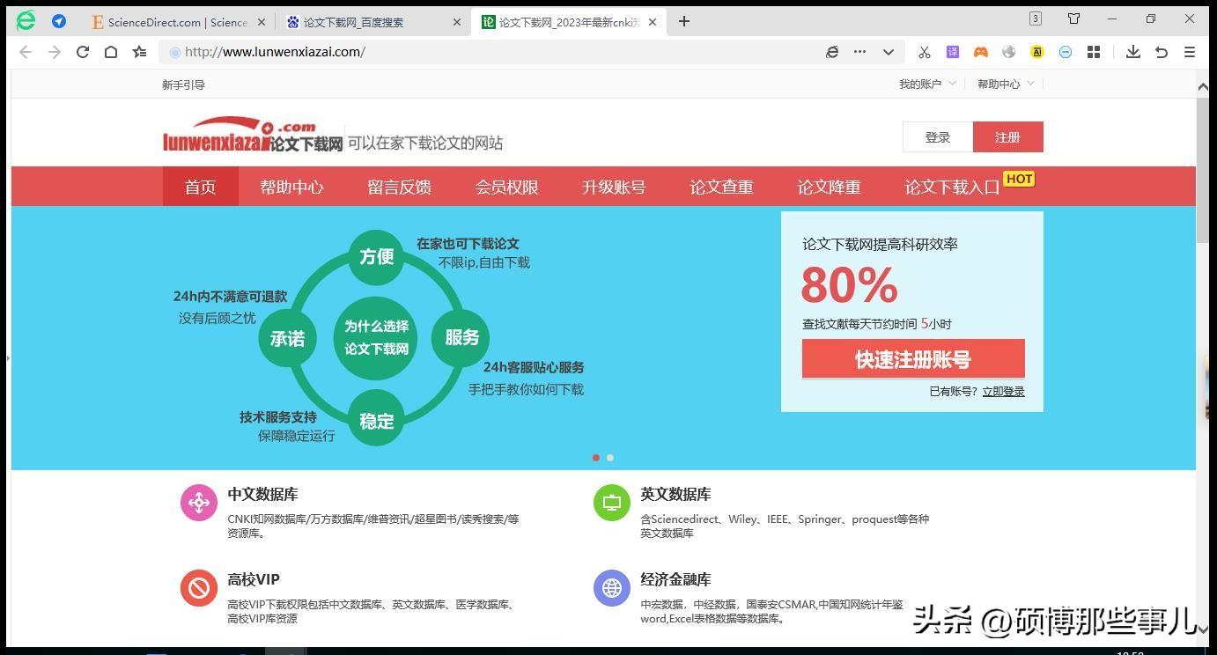Click the 立即登录 link

click(x=1003, y=392)
